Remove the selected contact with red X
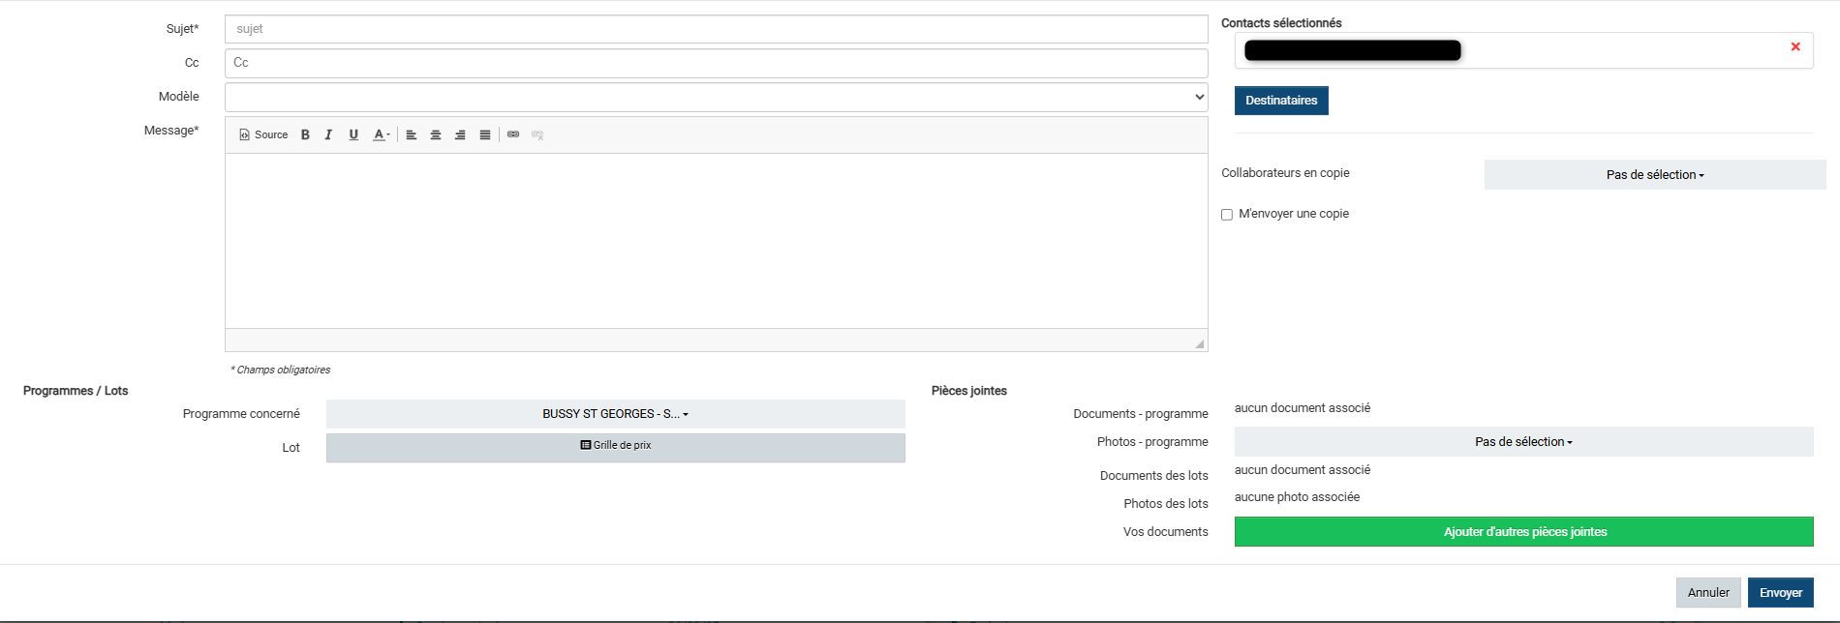Image resolution: width=1840 pixels, height=623 pixels. 1795,47
